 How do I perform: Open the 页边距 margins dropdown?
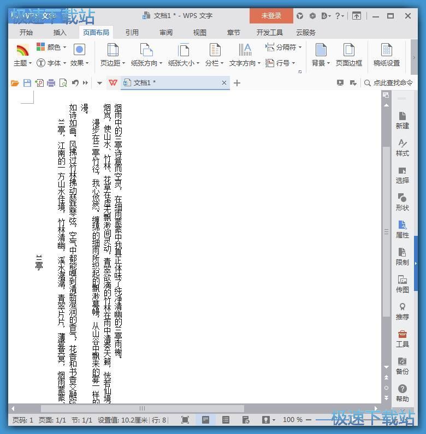113,55
